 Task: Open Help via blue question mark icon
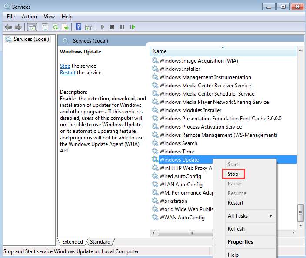tap(78, 27)
